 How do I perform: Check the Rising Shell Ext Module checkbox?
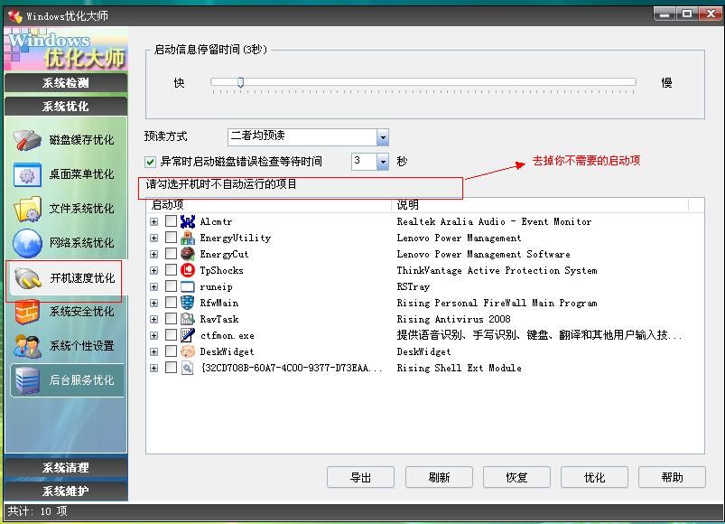coord(171,368)
